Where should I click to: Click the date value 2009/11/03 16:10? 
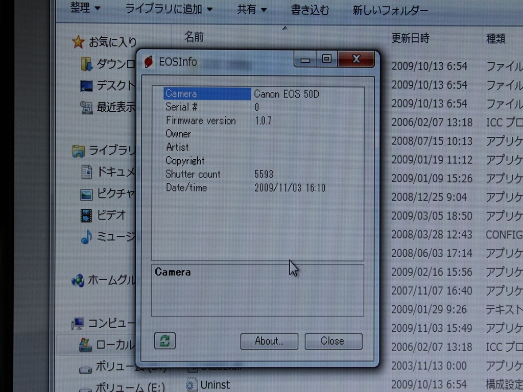(290, 188)
